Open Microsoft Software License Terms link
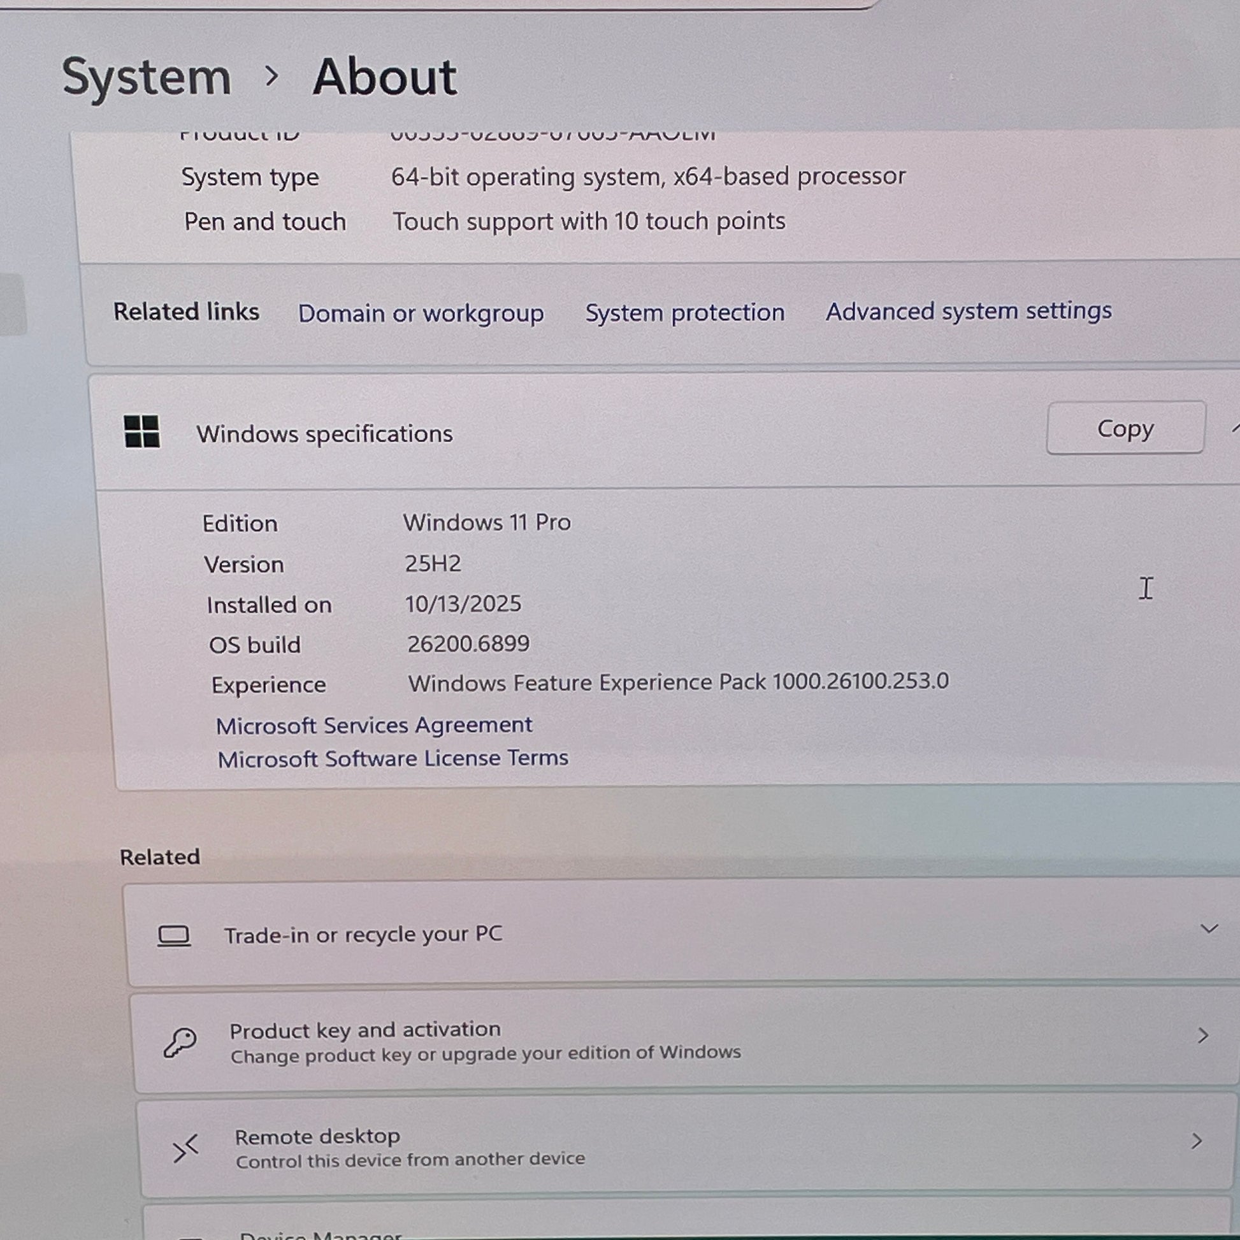The height and width of the screenshot is (1240, 1240). [393, 759]
